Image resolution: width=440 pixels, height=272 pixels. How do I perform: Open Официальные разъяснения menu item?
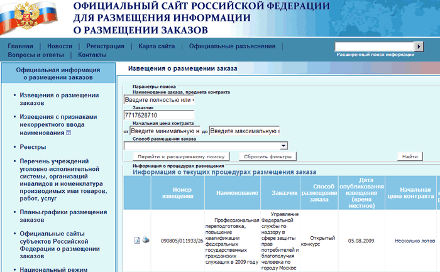(232, 46)
